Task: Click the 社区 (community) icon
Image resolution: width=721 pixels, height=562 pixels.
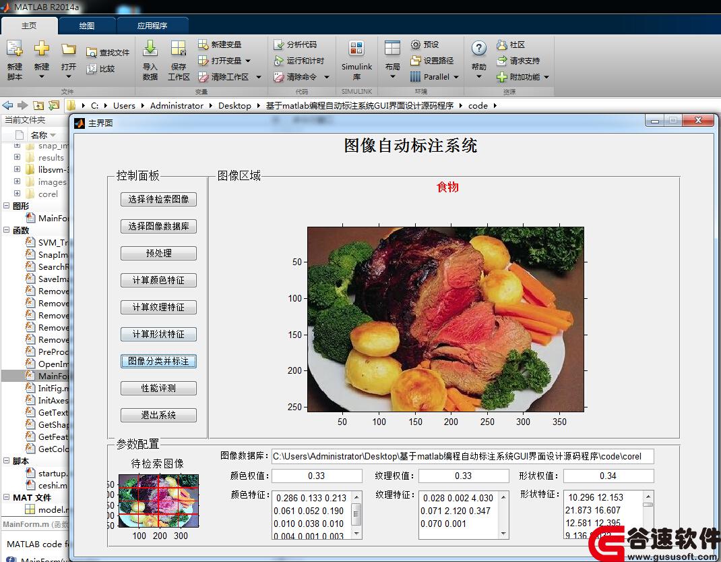Action: tap(501, 45)
